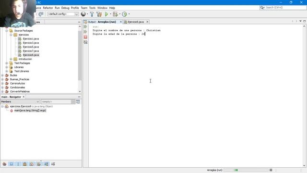
Task: Minimize the Projects panel with the dash button
Action: [79, 22]
